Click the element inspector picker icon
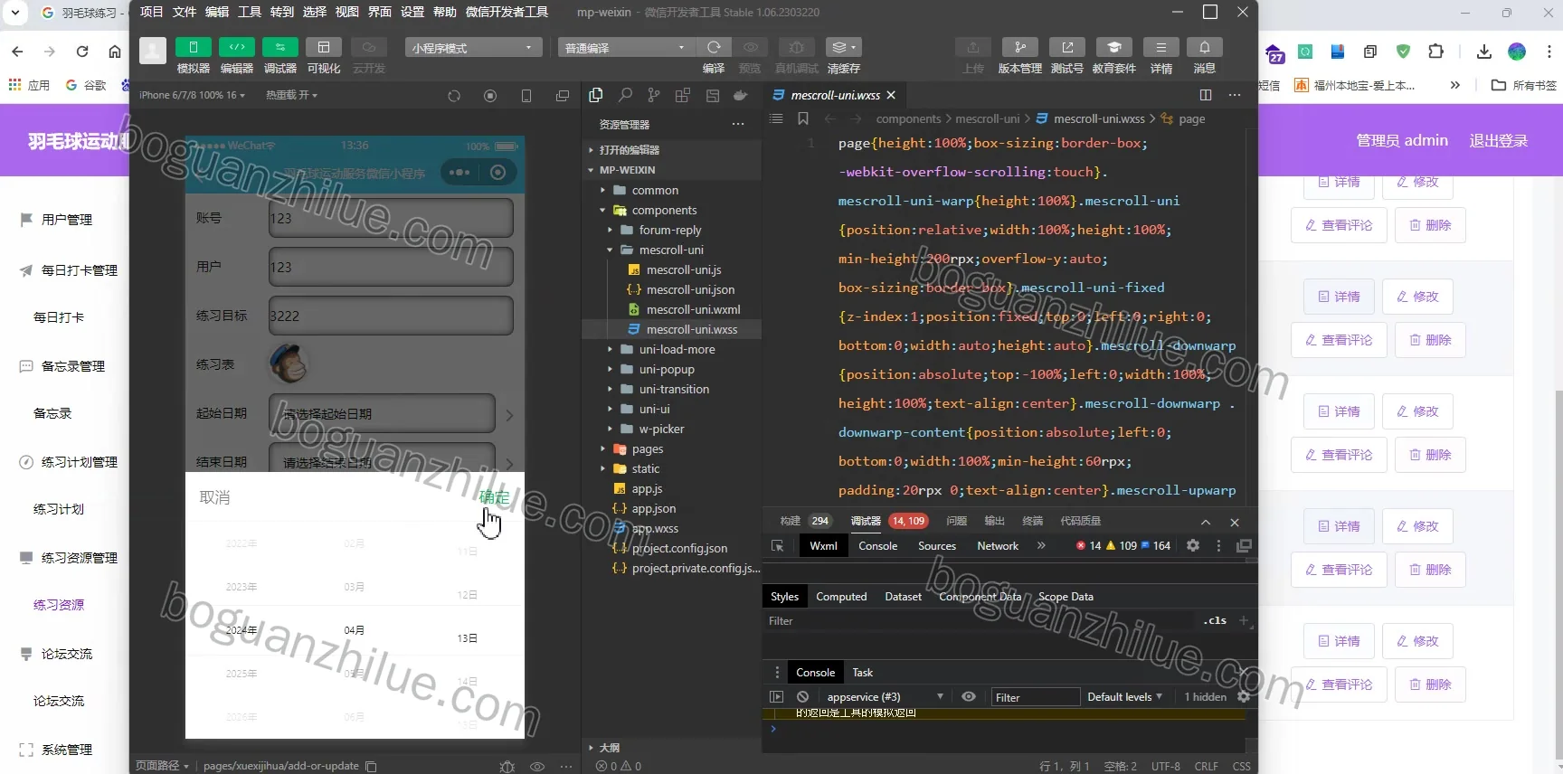Image resolution: width=1563 pixels, height=774 pixels. [x=777, y=545]
